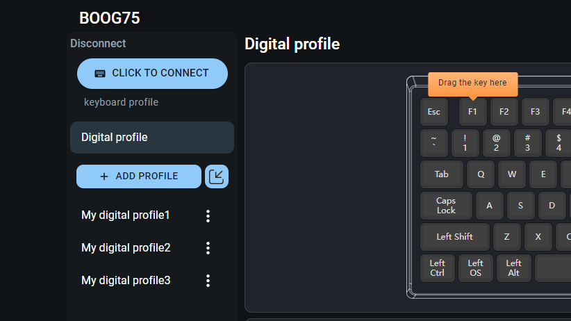Select the Left Shift key
The width and height of the screenshot is (571, 321).
(454, 237)
